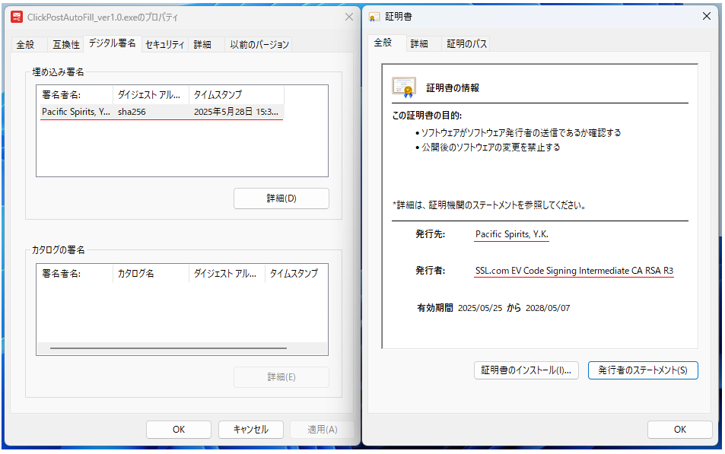Click the greyed 詳細(E) button
Viewport: 725px width, 454px height.
coord(281,377)
